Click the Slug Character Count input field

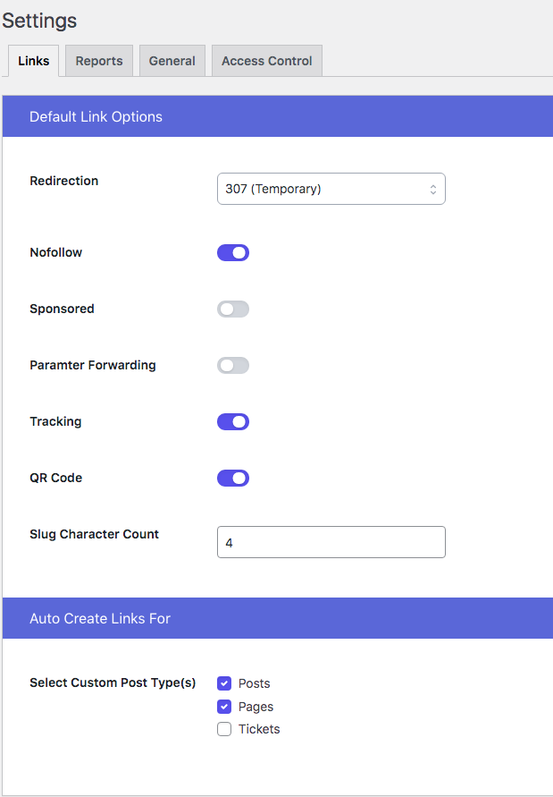click(331, 542)
